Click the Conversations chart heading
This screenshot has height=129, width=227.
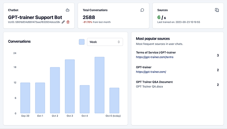click(19, 41)
